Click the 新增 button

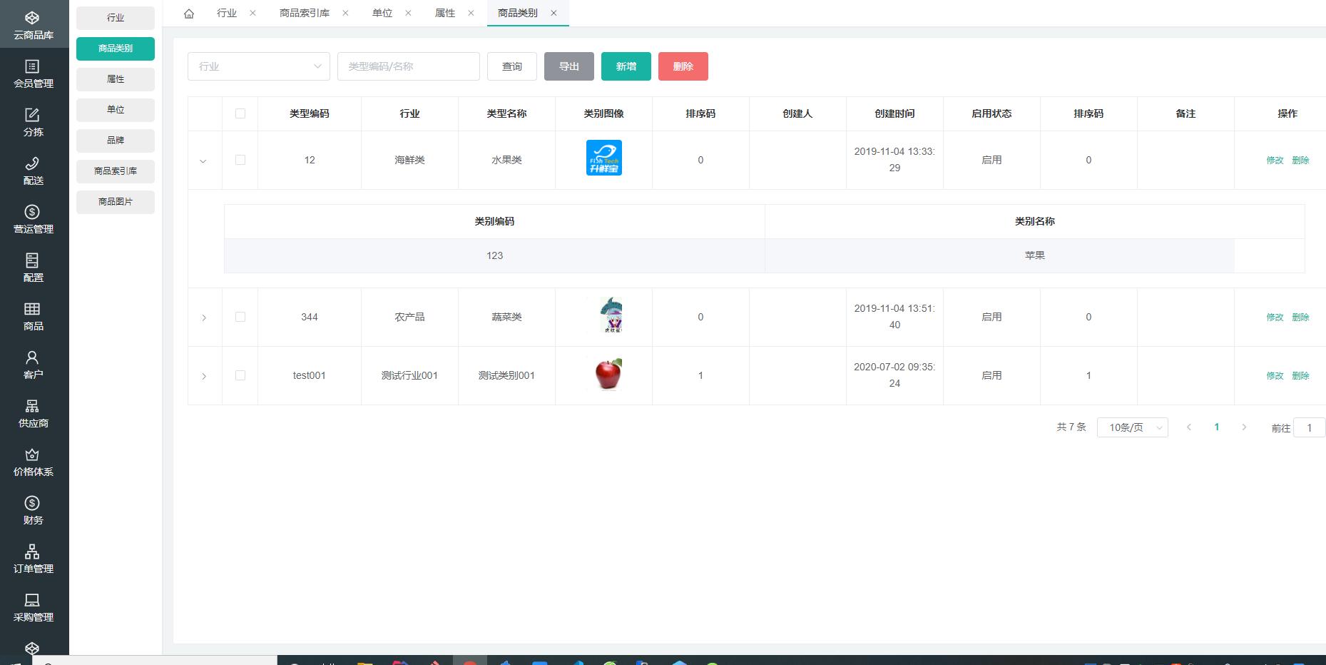click(626, 66)
